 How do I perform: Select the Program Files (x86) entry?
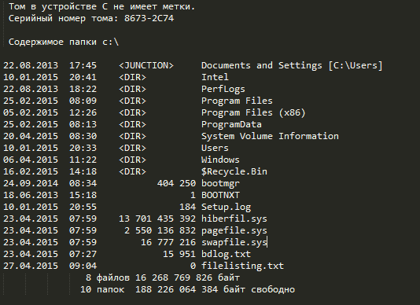pos(253,112)
